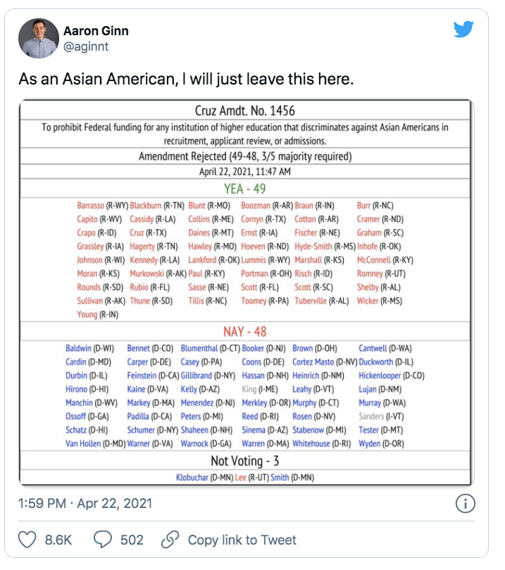Click the 8.6K likes count

(59, 540)
